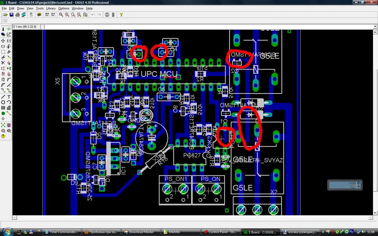Click the Save file icon

11,15
